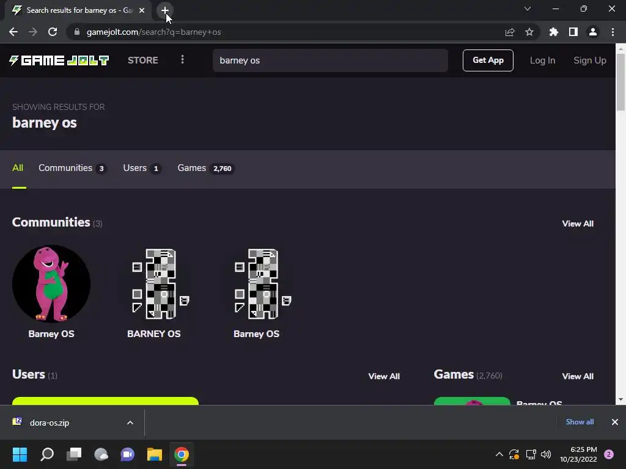Click the Chrome taskbar icon
This screenshot has height=469, width=626.
181,454
